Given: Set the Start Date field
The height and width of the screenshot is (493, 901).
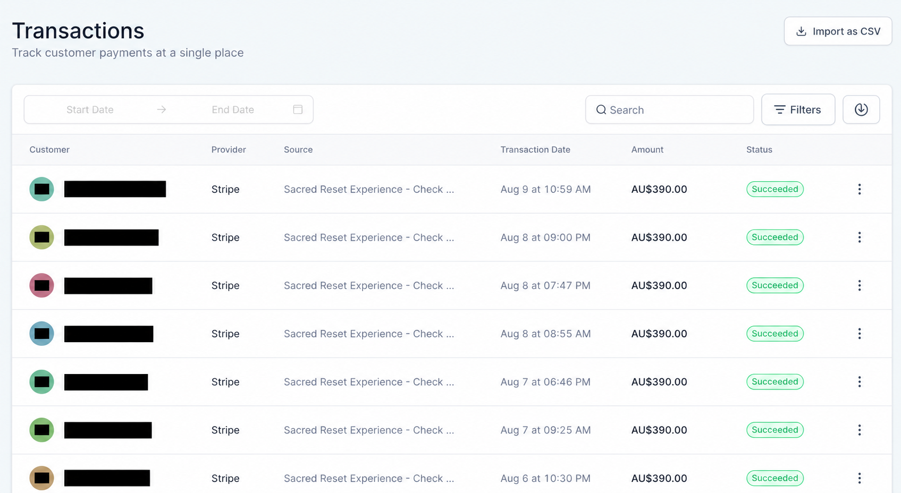Looking at the screenshot, I should point(90,109).
